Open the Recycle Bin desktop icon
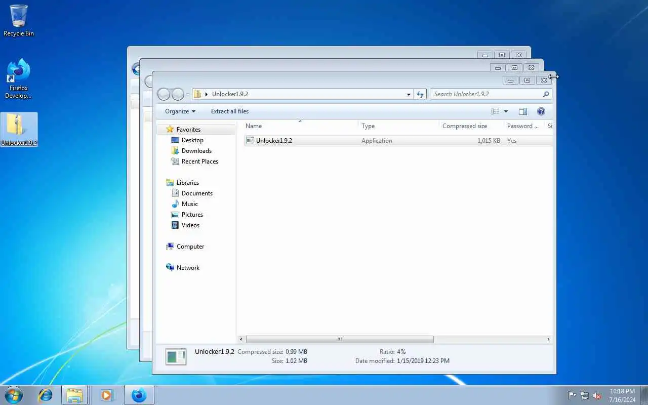 click(x=19, y=20)
